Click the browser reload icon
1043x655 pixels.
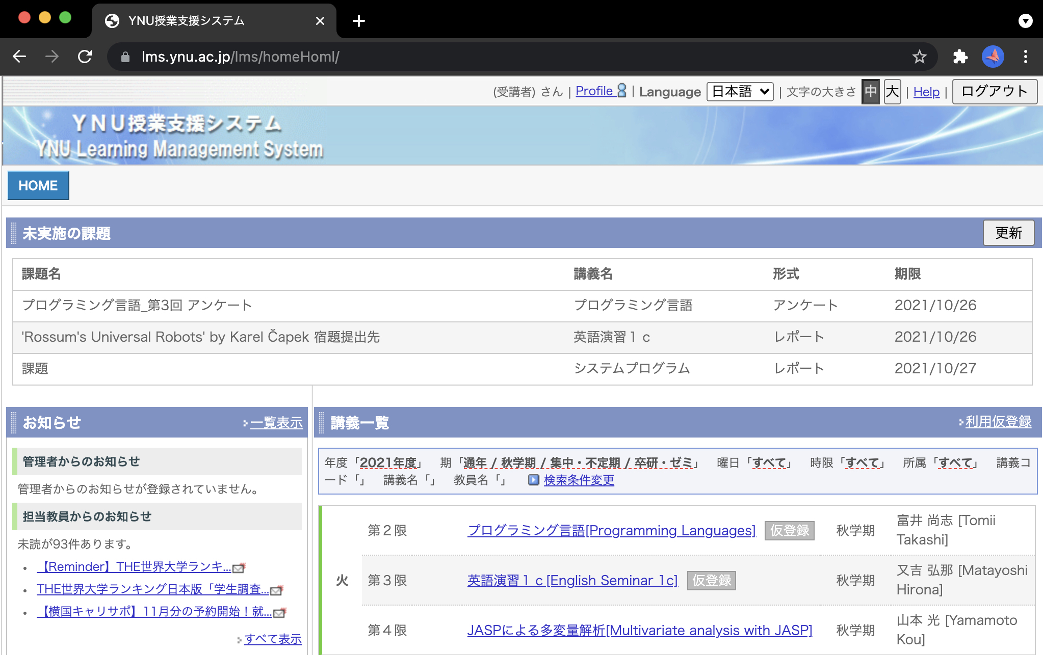click(x=85, y=57)
